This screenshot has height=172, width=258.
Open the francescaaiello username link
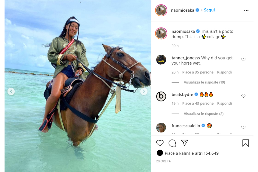click(186, 126)
